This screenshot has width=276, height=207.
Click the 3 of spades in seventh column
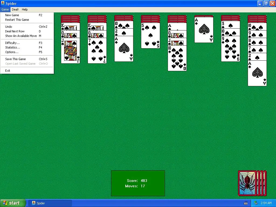pyautogui.click(x=231, y=25)
